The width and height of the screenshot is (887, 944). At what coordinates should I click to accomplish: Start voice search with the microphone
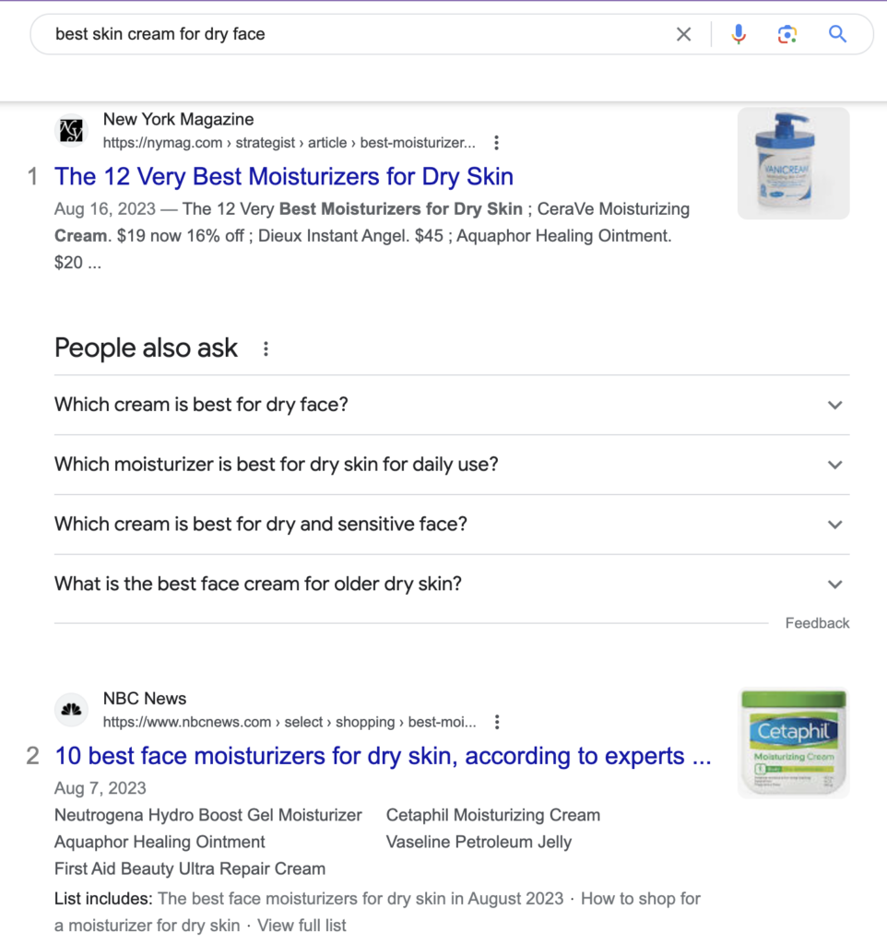click(x=738, y=35)
